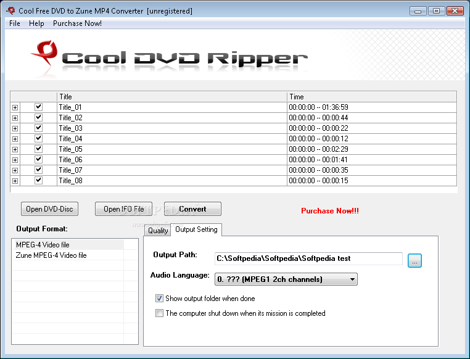Expand the Title_02 row
This screenshot has width=470, height=359.
[x=15, y=118]
